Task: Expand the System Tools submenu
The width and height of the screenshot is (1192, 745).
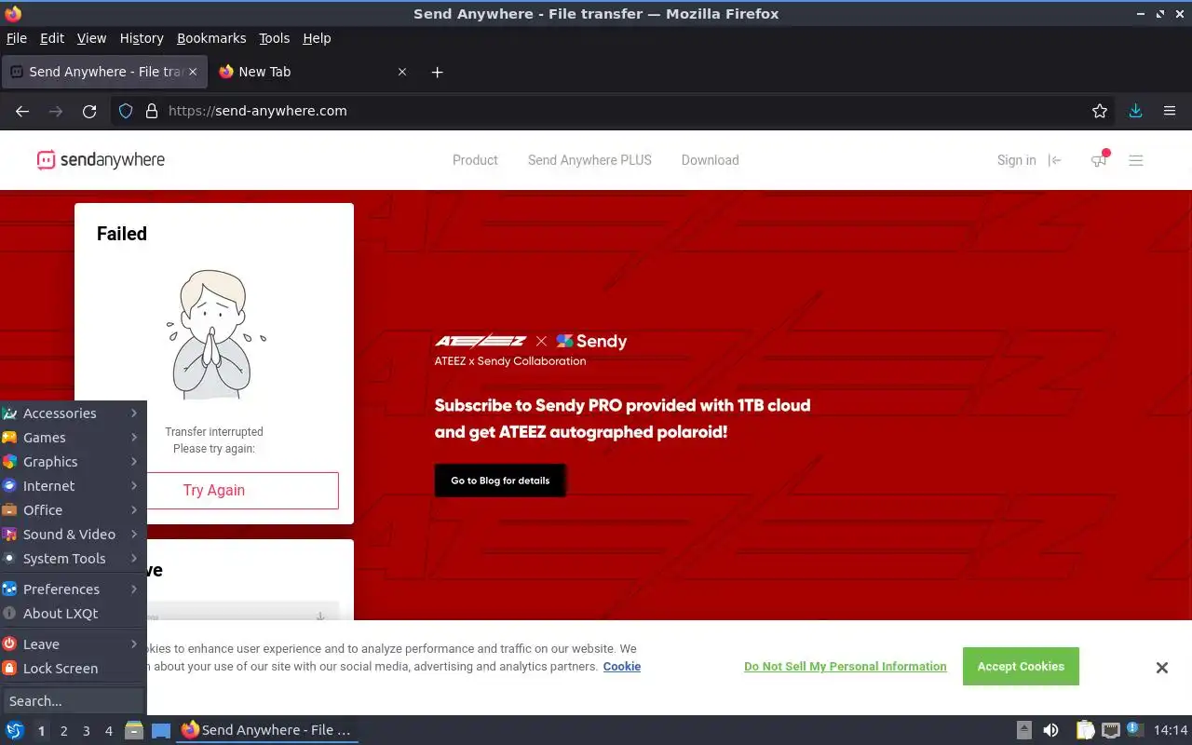Action: (72, 559)
